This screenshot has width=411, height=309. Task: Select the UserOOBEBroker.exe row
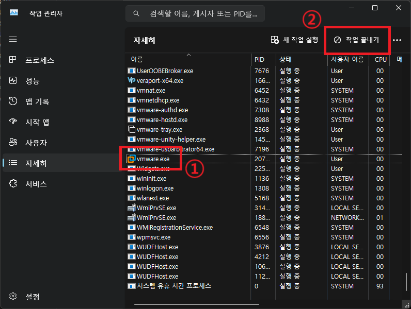tap(264, 71)
